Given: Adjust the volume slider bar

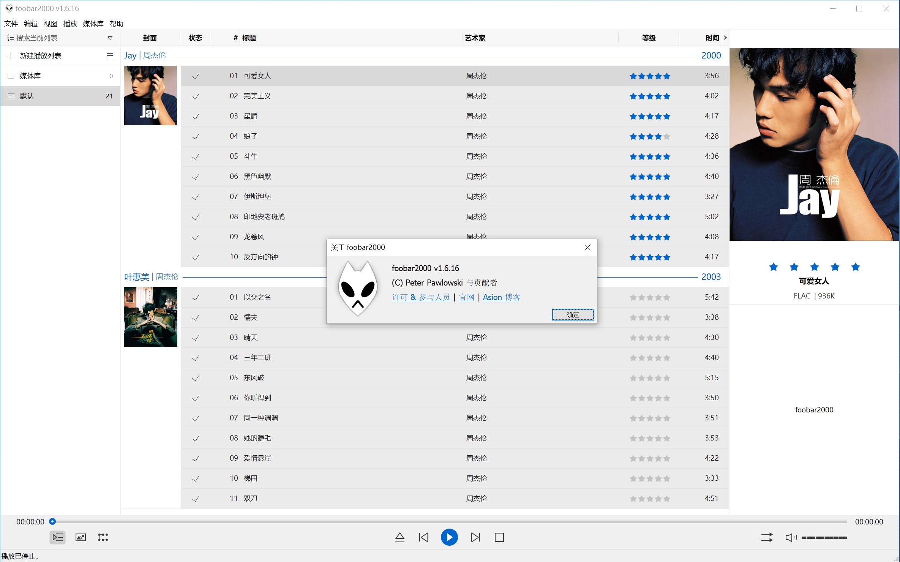Looking at the screenshot, I should pyautogui.click(x=824, y=538).
